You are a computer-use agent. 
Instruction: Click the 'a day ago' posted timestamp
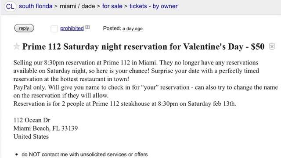tap(133, 29)
